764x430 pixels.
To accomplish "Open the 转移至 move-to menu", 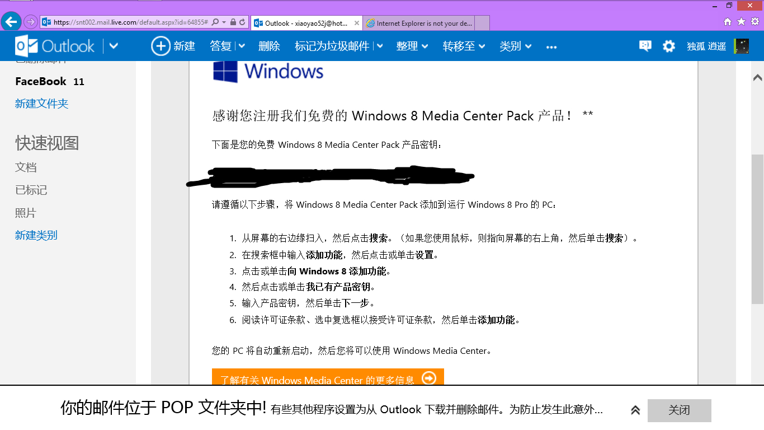I will [x=464, y=46].
